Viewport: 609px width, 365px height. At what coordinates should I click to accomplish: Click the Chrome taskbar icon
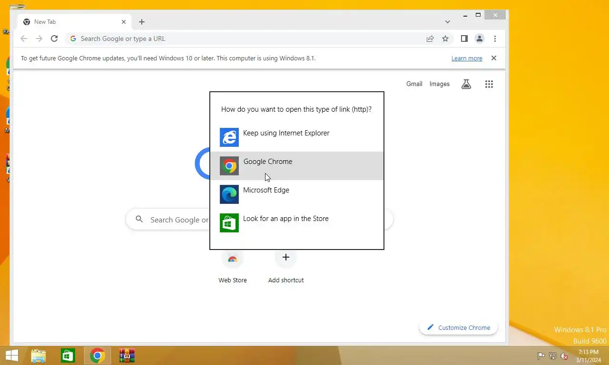coord(98,355)
